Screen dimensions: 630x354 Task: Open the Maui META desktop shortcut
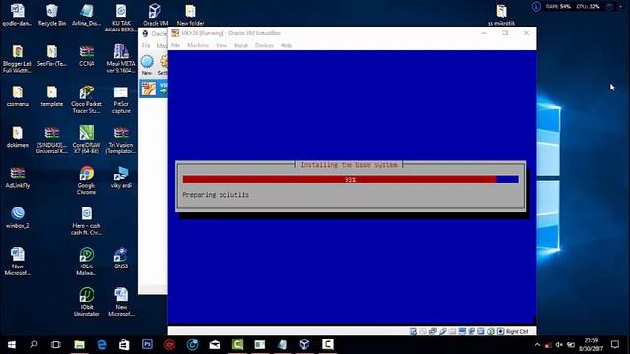pyautogui.click(x=121, y=59)
